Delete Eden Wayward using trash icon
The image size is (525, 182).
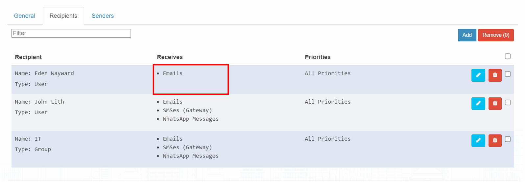(495, 75)
